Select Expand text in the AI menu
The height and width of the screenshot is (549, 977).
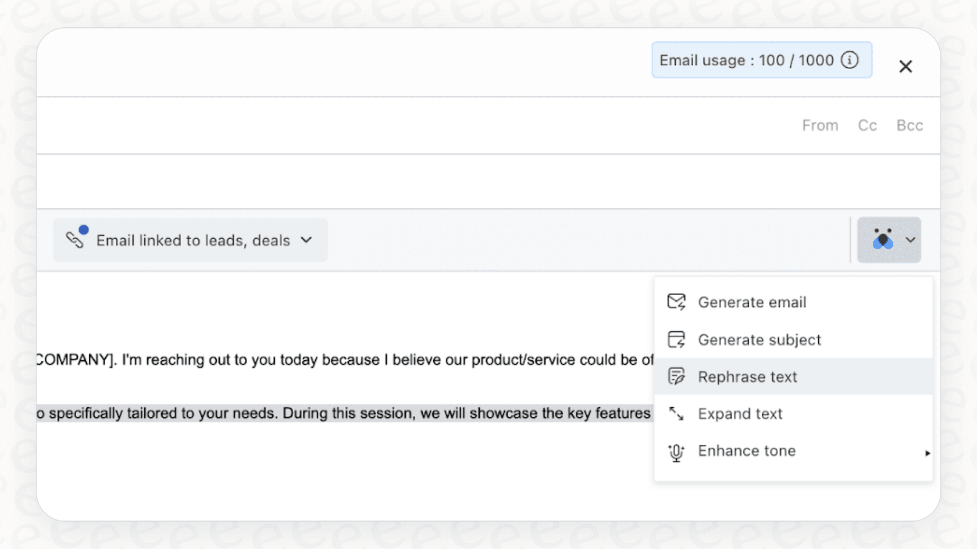(x=740, y=414)
